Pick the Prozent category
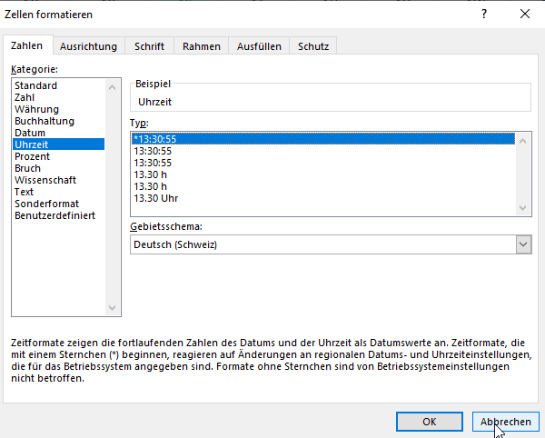 (x=58, y=156)
